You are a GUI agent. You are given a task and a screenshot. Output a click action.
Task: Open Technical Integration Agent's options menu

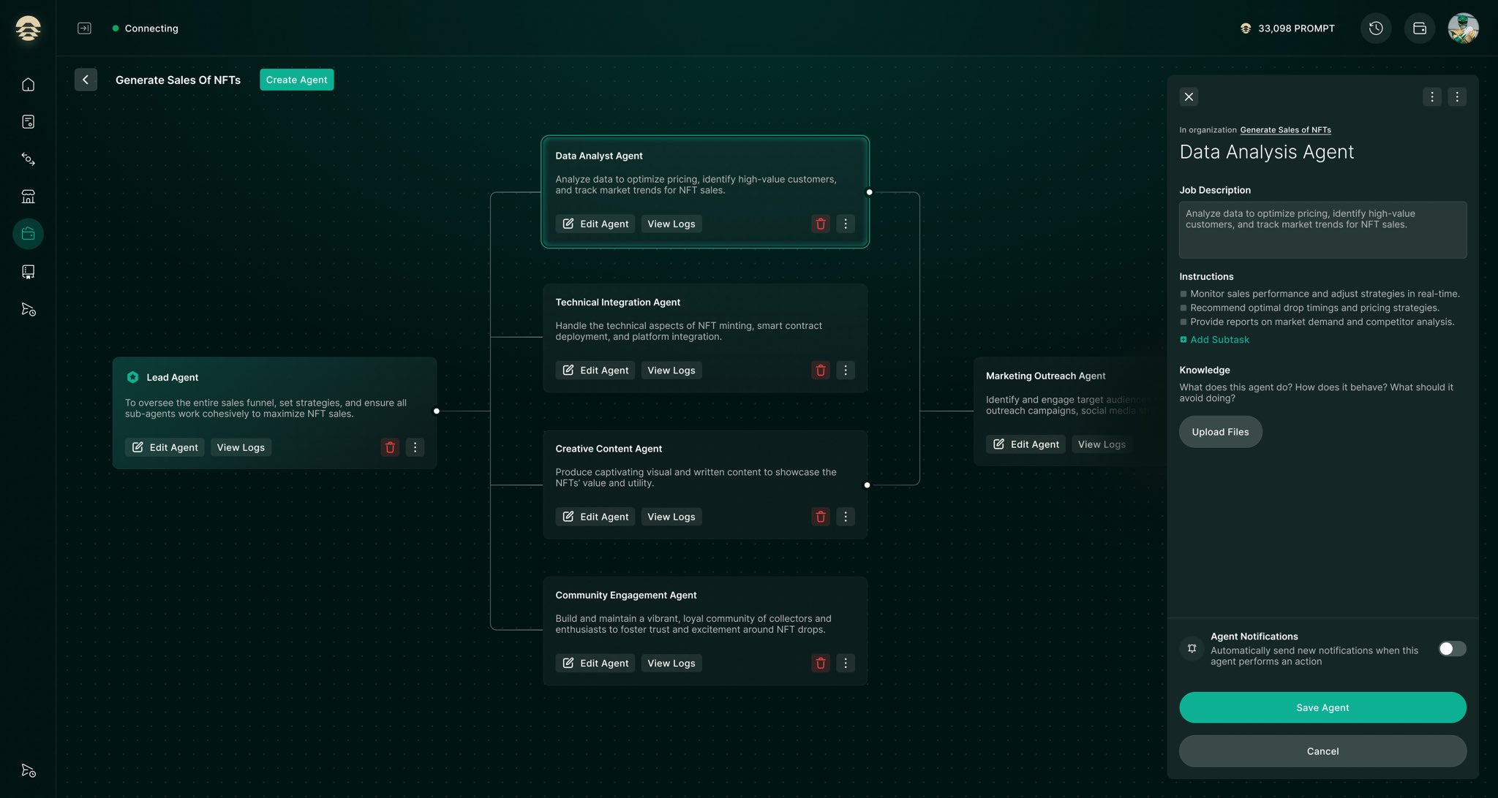coord(846,370)
